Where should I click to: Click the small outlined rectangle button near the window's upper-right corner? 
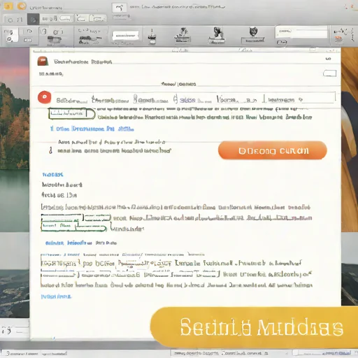[x=329, y=73]
